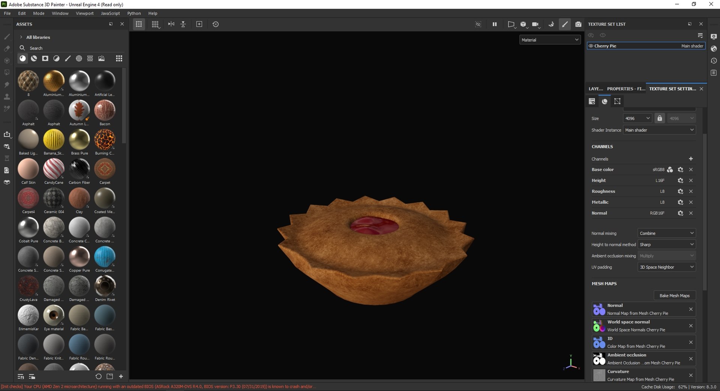Open the 3D view display dropdown icon
720x391 pixels.
[x=523, y=24]
